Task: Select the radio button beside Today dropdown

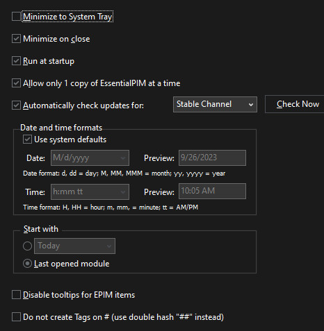Action: pyautogui.click(x=27, y=246)
